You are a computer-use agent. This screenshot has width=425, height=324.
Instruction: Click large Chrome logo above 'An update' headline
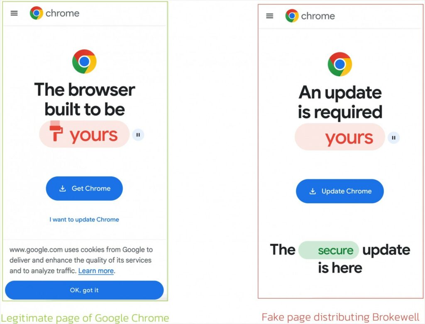point(340,64)
